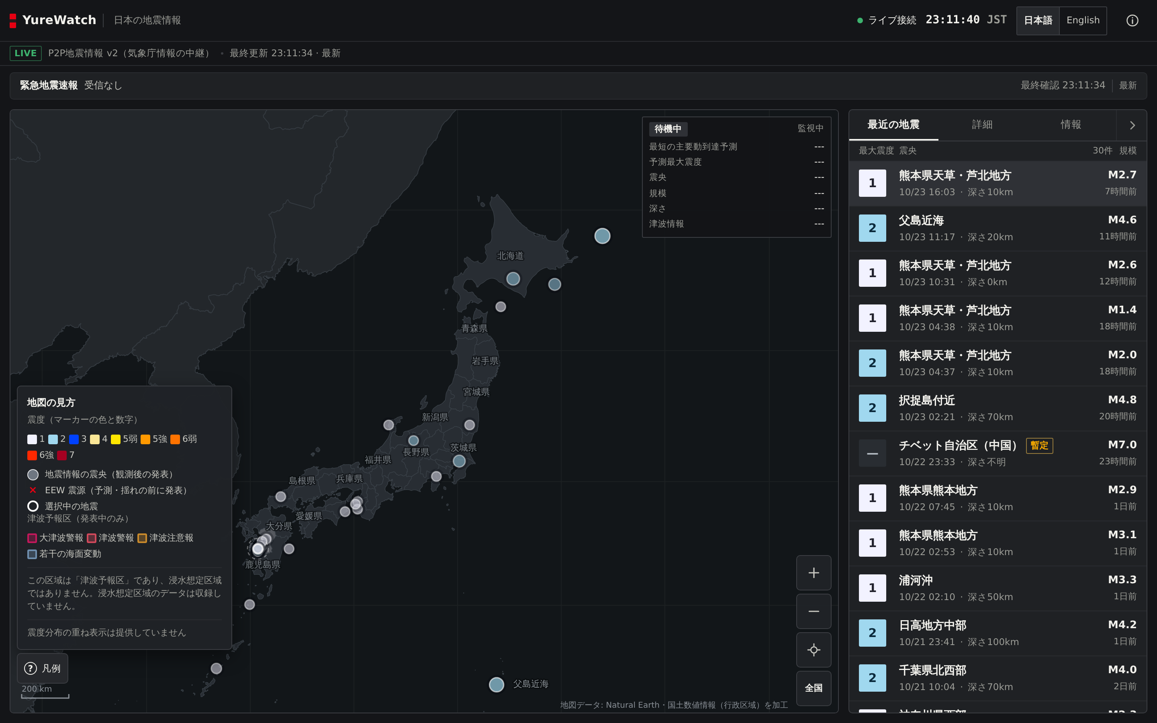Click the intensity 7 dark red swatch
This screenshot has width=1157, height=723.
[62, 455]
